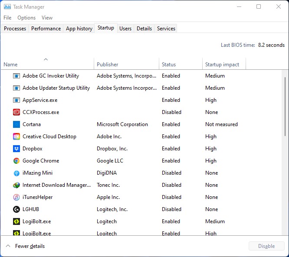This screenshot has width=289, height=257.
Task: Select Dropbox entry name
Action: point(33,149)
